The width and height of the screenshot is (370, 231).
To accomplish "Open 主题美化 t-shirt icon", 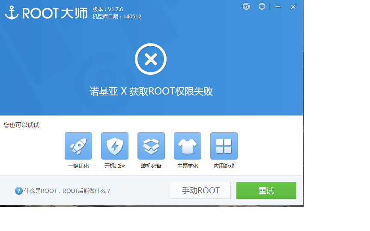I will [188, 146].
